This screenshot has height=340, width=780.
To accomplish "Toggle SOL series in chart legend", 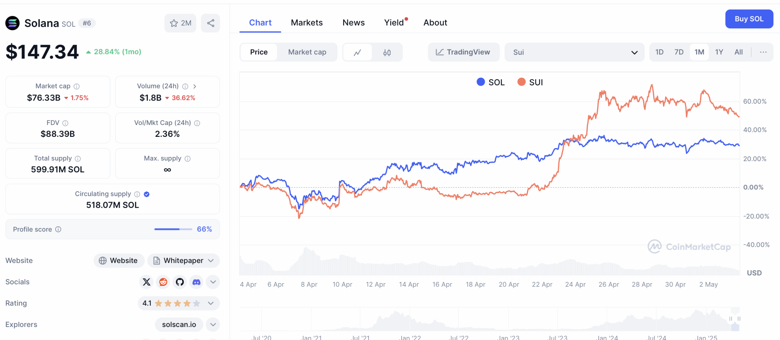I will 491,82.
